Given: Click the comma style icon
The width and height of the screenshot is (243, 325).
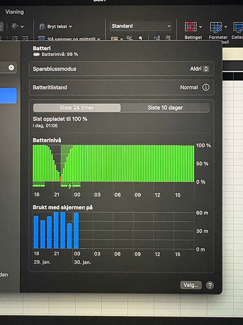Looking at the screenshot, I should click(x=140, y=38).
